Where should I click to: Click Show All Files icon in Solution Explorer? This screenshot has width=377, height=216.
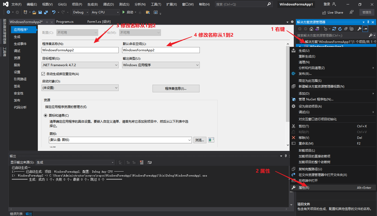(x=352, y=29)
